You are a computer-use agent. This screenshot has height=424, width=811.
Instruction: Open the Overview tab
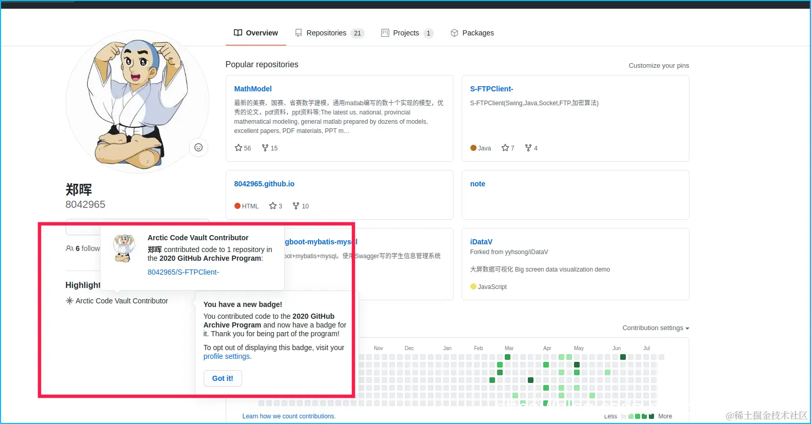pyautogui.click(x=255, y=33)
